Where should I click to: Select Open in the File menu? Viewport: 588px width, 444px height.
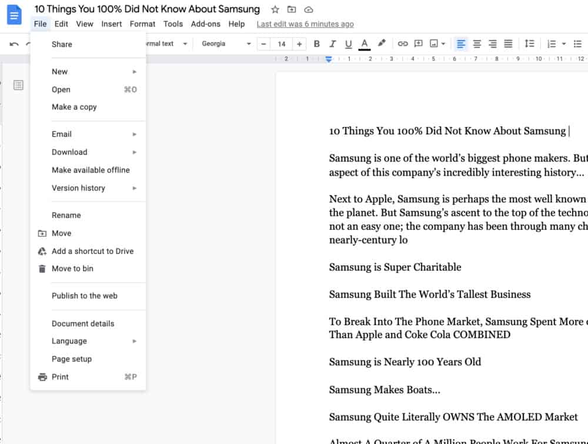[88, 89]
